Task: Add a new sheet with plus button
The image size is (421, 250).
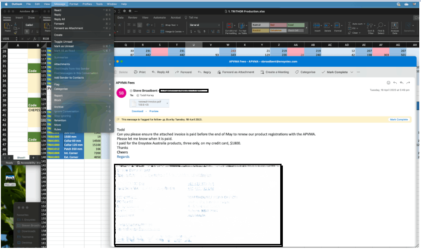Action: [33, 158]
